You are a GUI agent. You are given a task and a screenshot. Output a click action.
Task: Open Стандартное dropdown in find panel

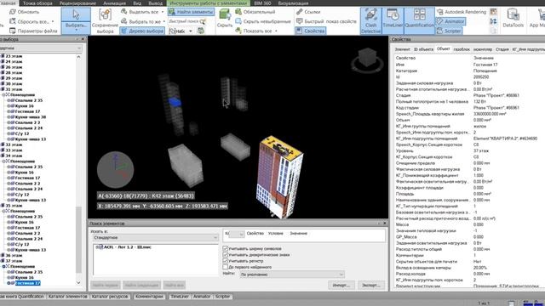155,238
